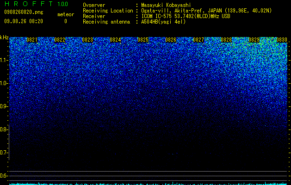Click the 0826 time marker
Screen dimensions: 291x185
tap(171, 40)
